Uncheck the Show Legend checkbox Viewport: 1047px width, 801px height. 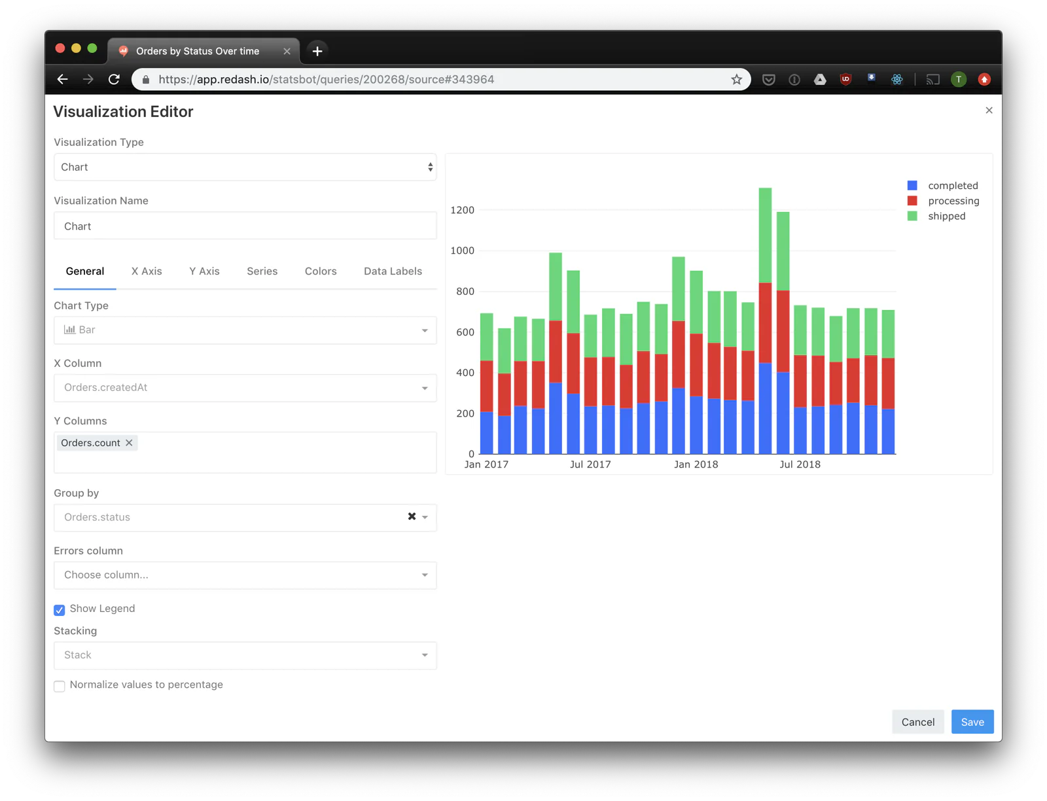[60, 609]
